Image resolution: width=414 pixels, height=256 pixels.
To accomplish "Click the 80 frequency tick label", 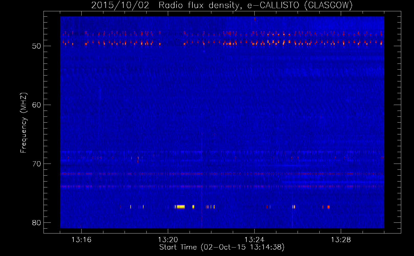I will click(x=37, y=223).
